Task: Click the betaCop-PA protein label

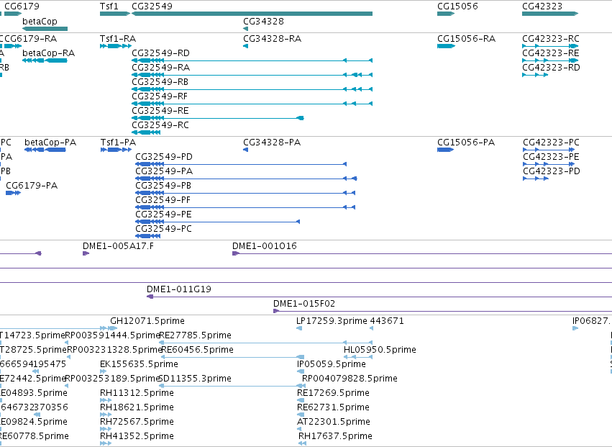Action: (50, 143)
